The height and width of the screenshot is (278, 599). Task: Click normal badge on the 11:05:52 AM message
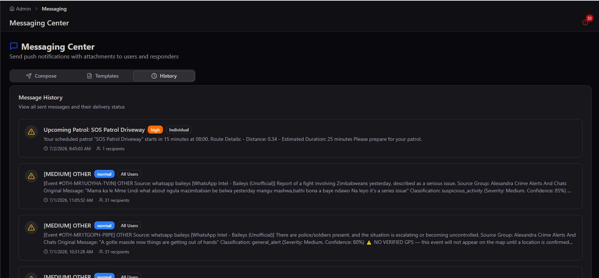104,174
